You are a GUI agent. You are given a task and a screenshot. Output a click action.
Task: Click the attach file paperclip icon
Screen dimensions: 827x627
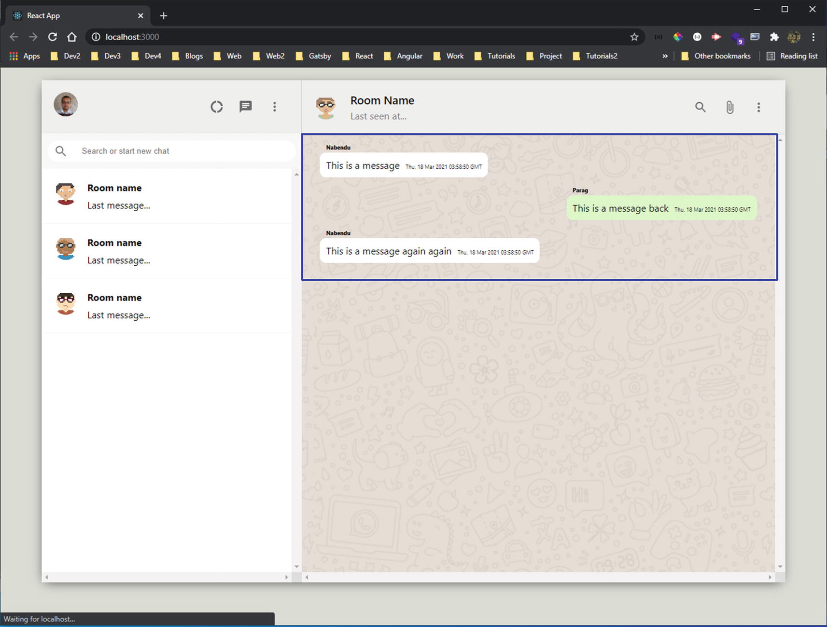pyautogui.click(x=729, y=107)
